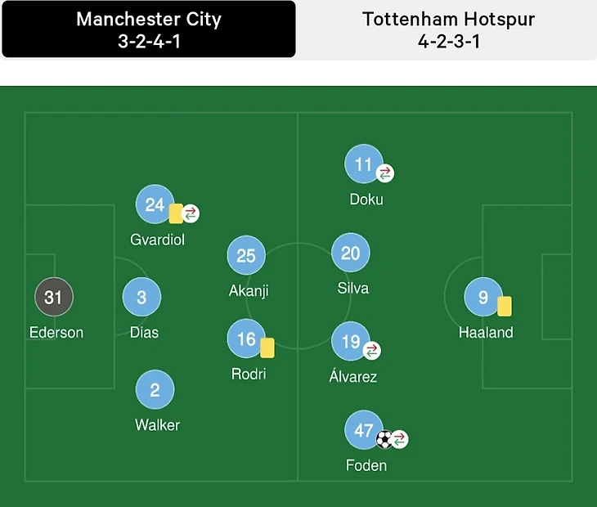597x507 pixels.
Task: Click Silva's number 20 player circle
Action: (350, 253)
